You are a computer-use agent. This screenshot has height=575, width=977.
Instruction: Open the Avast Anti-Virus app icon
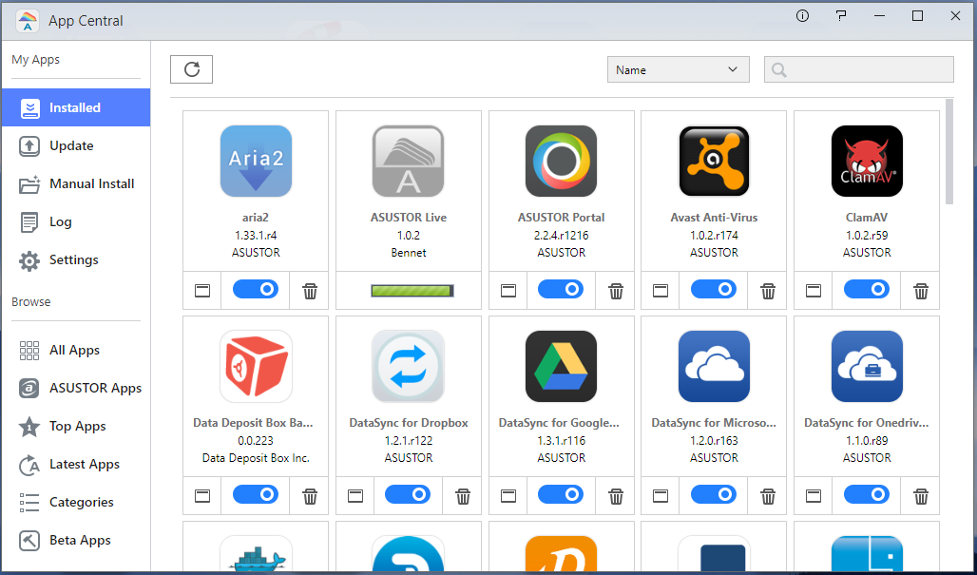point(714,161)
